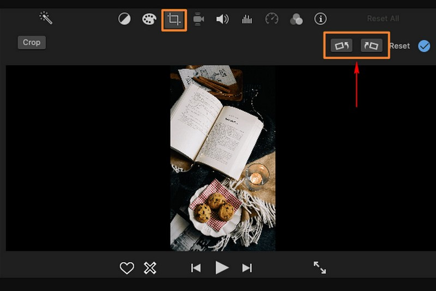The height and width of the screenshot is (291, 436).
Task: Skip to previous clip
Action: tap(196, 268)
